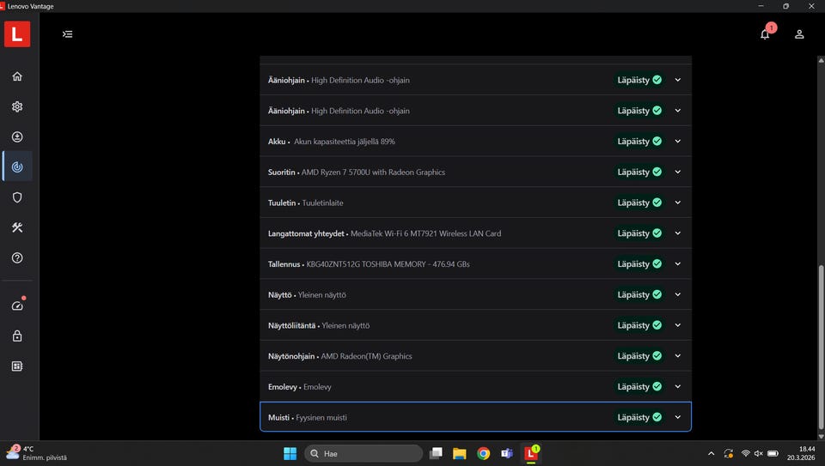Expand Näytönohjain Radeon row chevron
The width and height of the screenshot is (825, 466).
pos(678,355)
